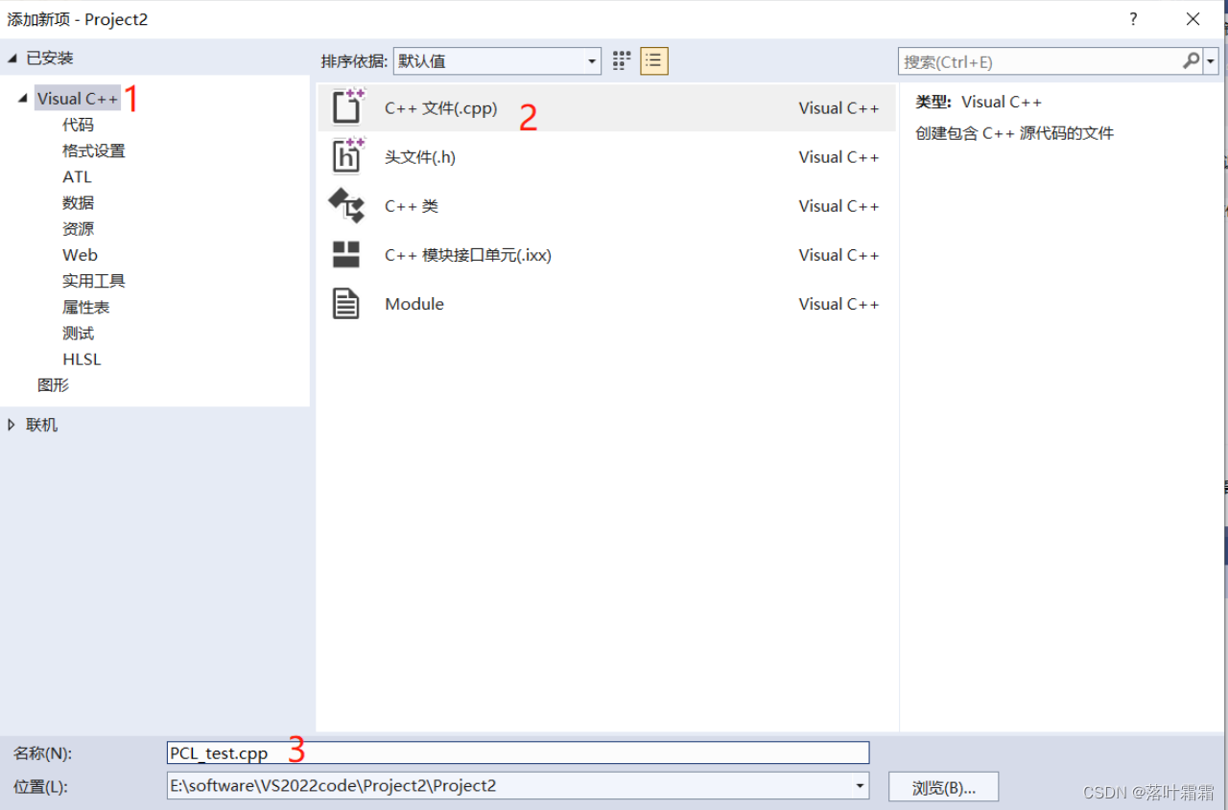Click the C++ file (.cpp) template icon
This screenshot has height=810, width=1228.
click(x=347, y=106)
